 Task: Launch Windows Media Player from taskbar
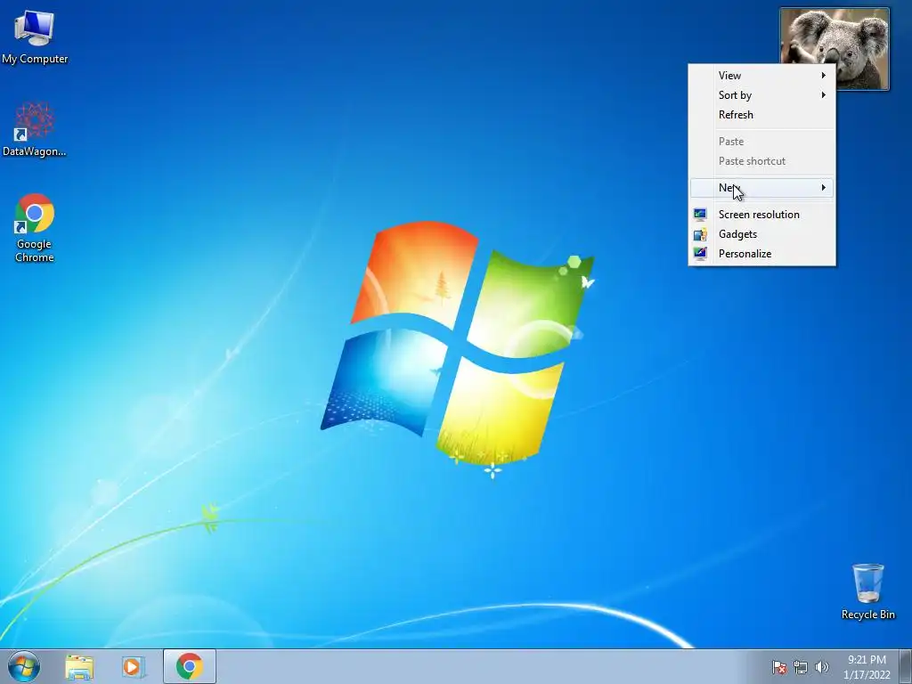click(134, 667)
